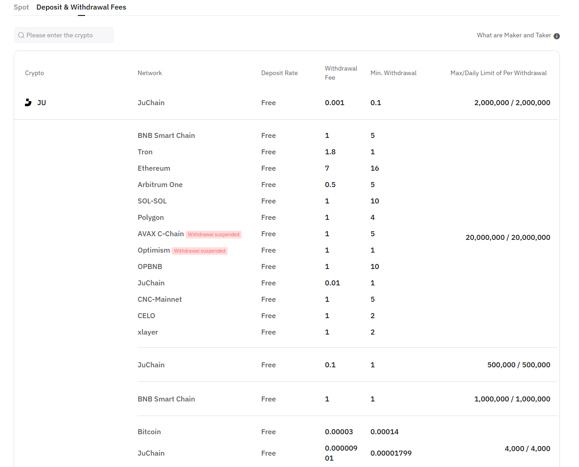Screen dimensions: 579x467
Task: Click the Crypto column header
Action: pyautogui.click(x=35, y=73)
